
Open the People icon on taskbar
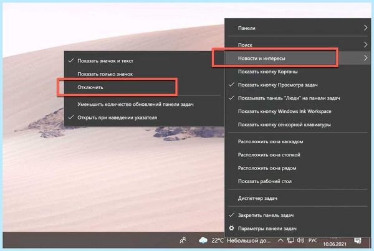pos(183,240)
